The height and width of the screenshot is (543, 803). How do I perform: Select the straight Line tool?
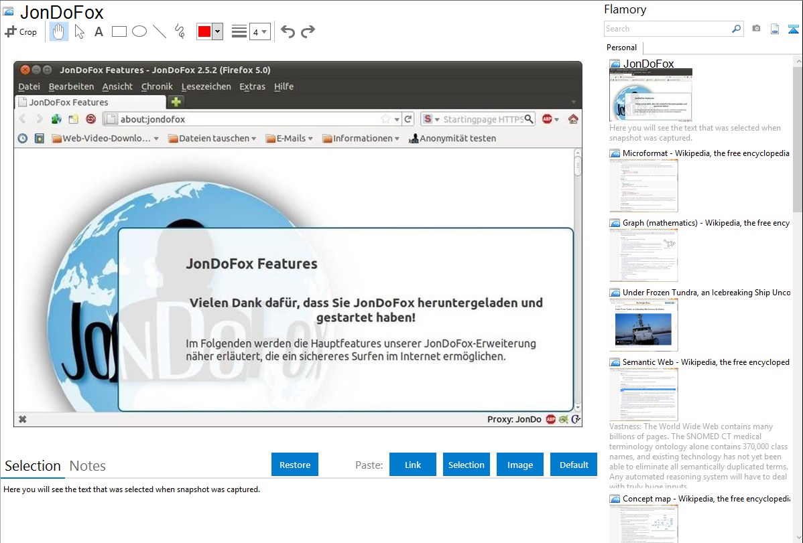coord(160,31)
